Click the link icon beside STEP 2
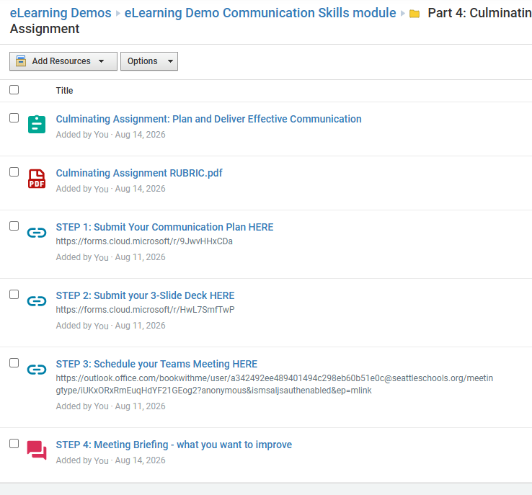 tap(37, 301)
